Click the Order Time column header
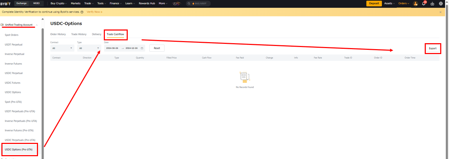 410,58
